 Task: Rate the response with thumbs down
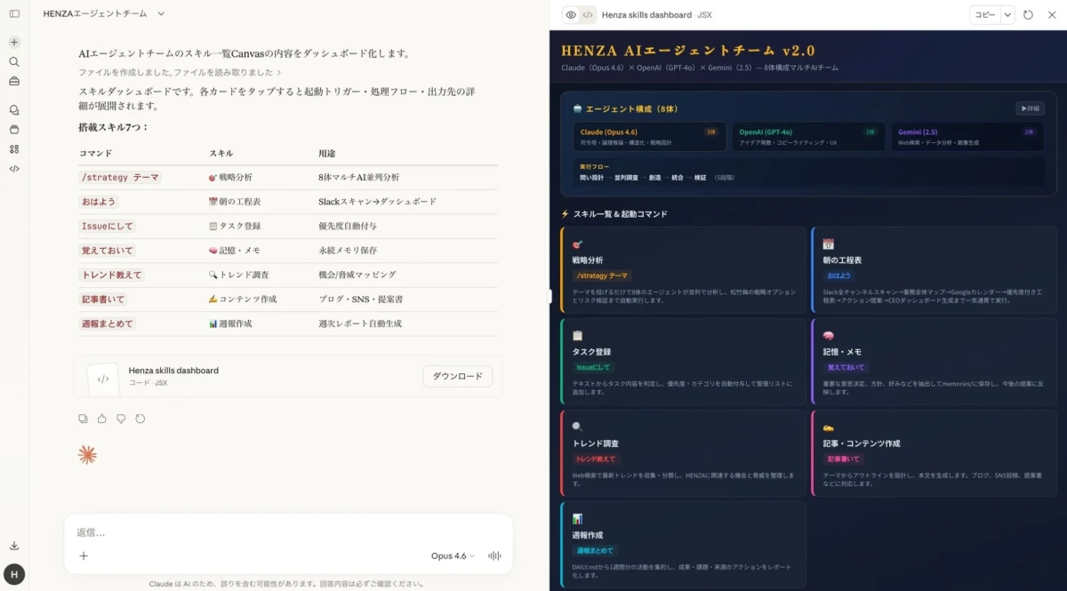[x=121, y=418]
